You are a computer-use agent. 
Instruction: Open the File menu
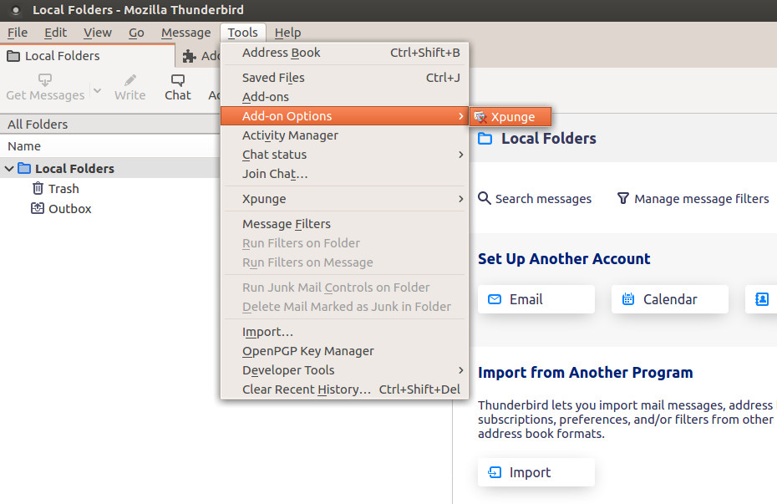click(x=18, y=33)
